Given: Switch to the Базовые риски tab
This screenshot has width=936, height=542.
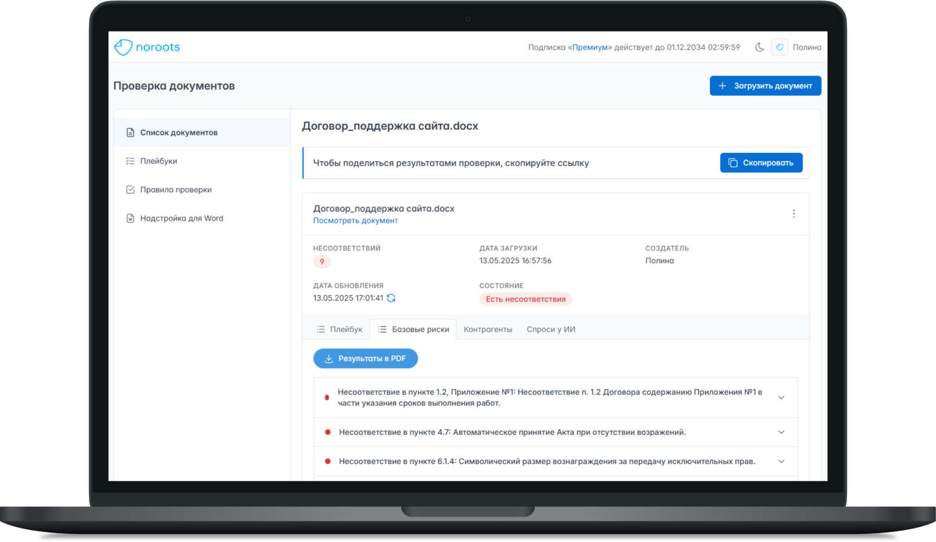Looking at the screenshot, I should pos(413,330).
